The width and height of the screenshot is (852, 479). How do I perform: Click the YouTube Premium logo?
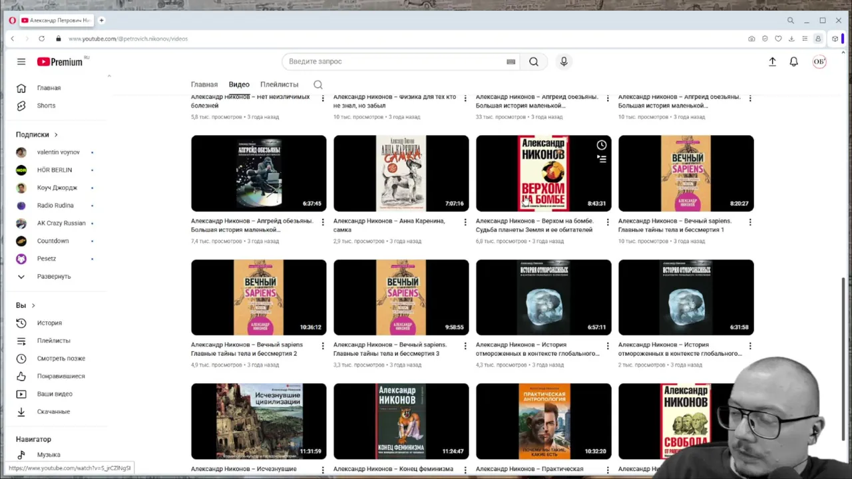click(60, 62)
